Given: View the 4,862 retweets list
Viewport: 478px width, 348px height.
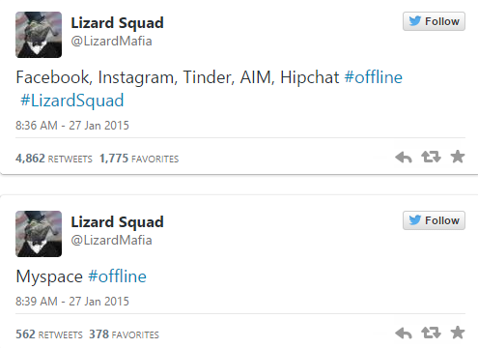Looking at the screenshot, I should (54, 159).
